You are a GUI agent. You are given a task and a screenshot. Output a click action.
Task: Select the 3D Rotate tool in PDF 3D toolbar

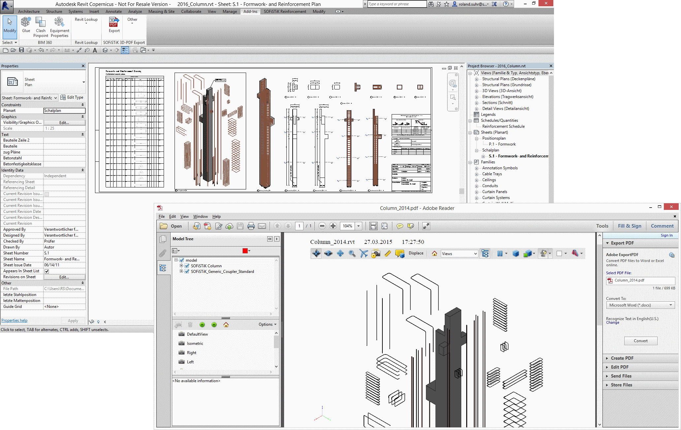click(x=316, y=253)
